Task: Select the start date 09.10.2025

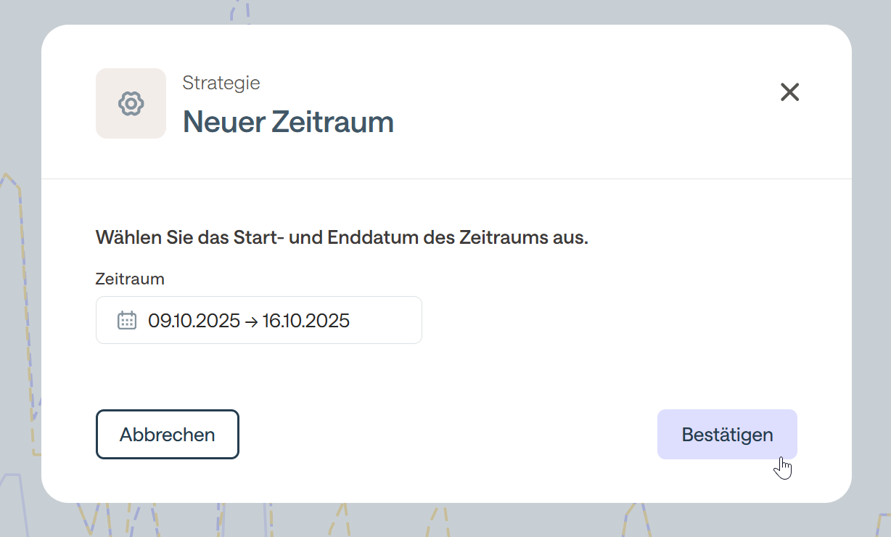Action: pyautogui.click(x=194, y=321)
